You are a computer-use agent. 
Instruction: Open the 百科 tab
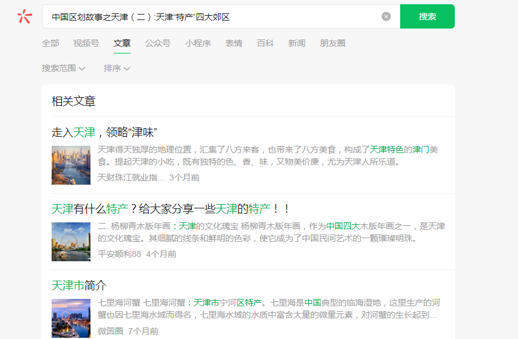coord(265,43)
